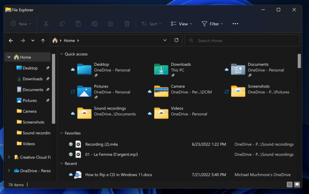Click pin icon next to sidebar Pictures

tap(48, 100)
